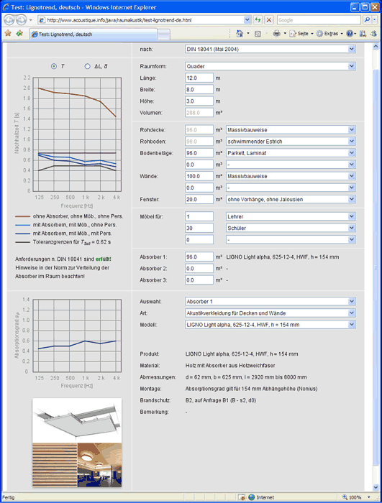Open the Rohdecke Massivbauweise dropdown
The height and width of the screenshot is (503, 382).
291,130
